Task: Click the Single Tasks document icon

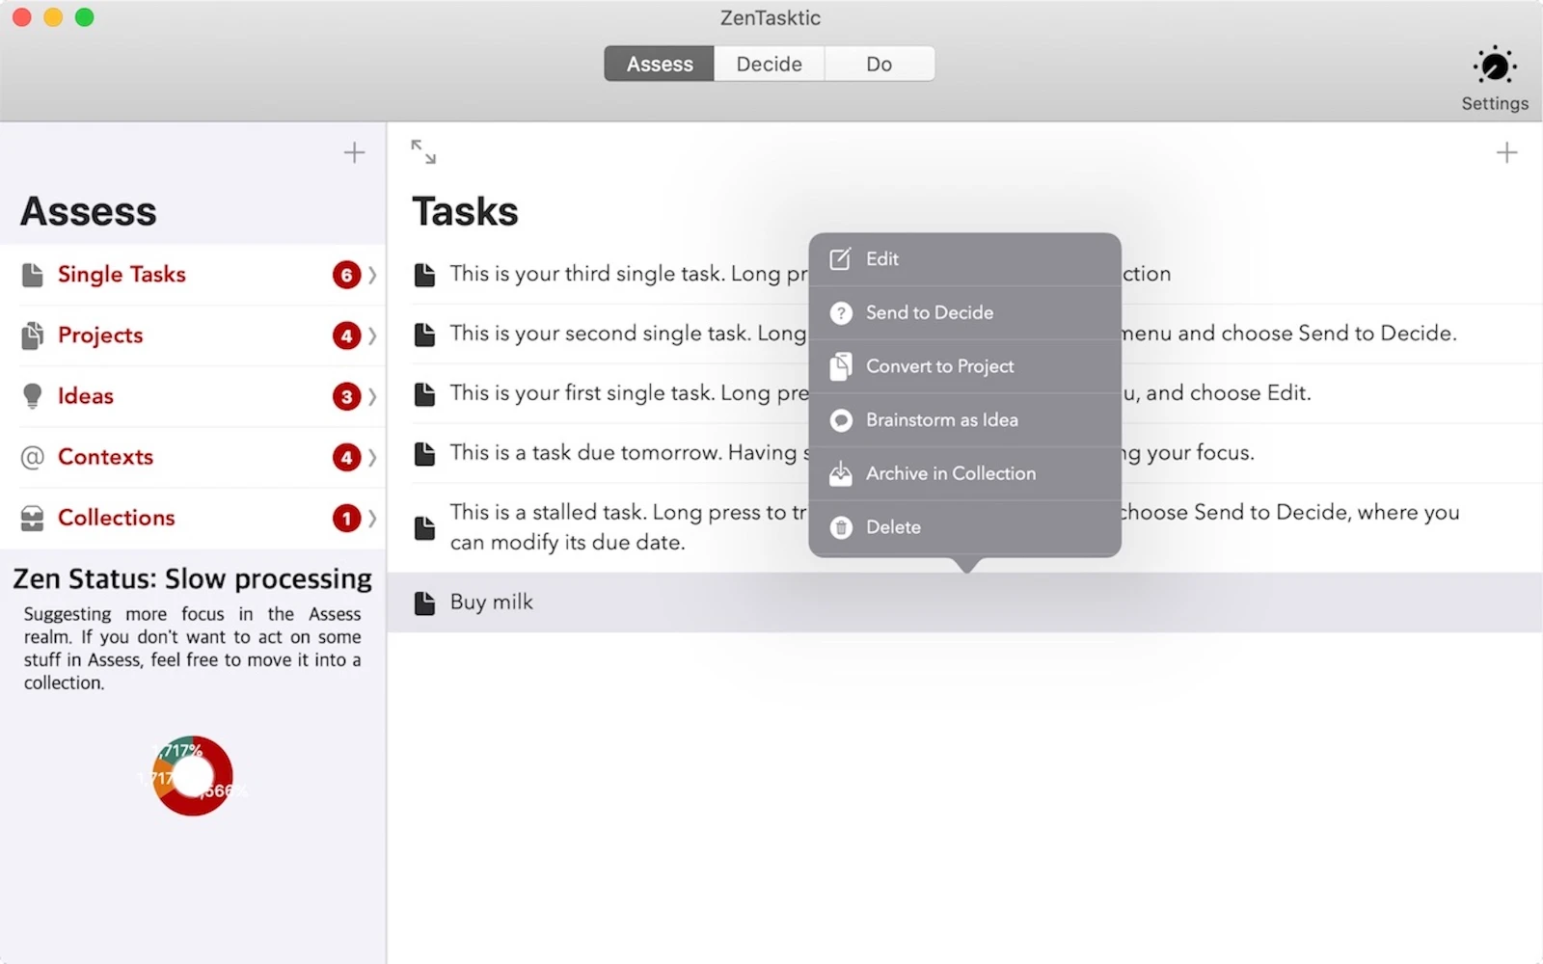Action: click(x=33, y=275)
